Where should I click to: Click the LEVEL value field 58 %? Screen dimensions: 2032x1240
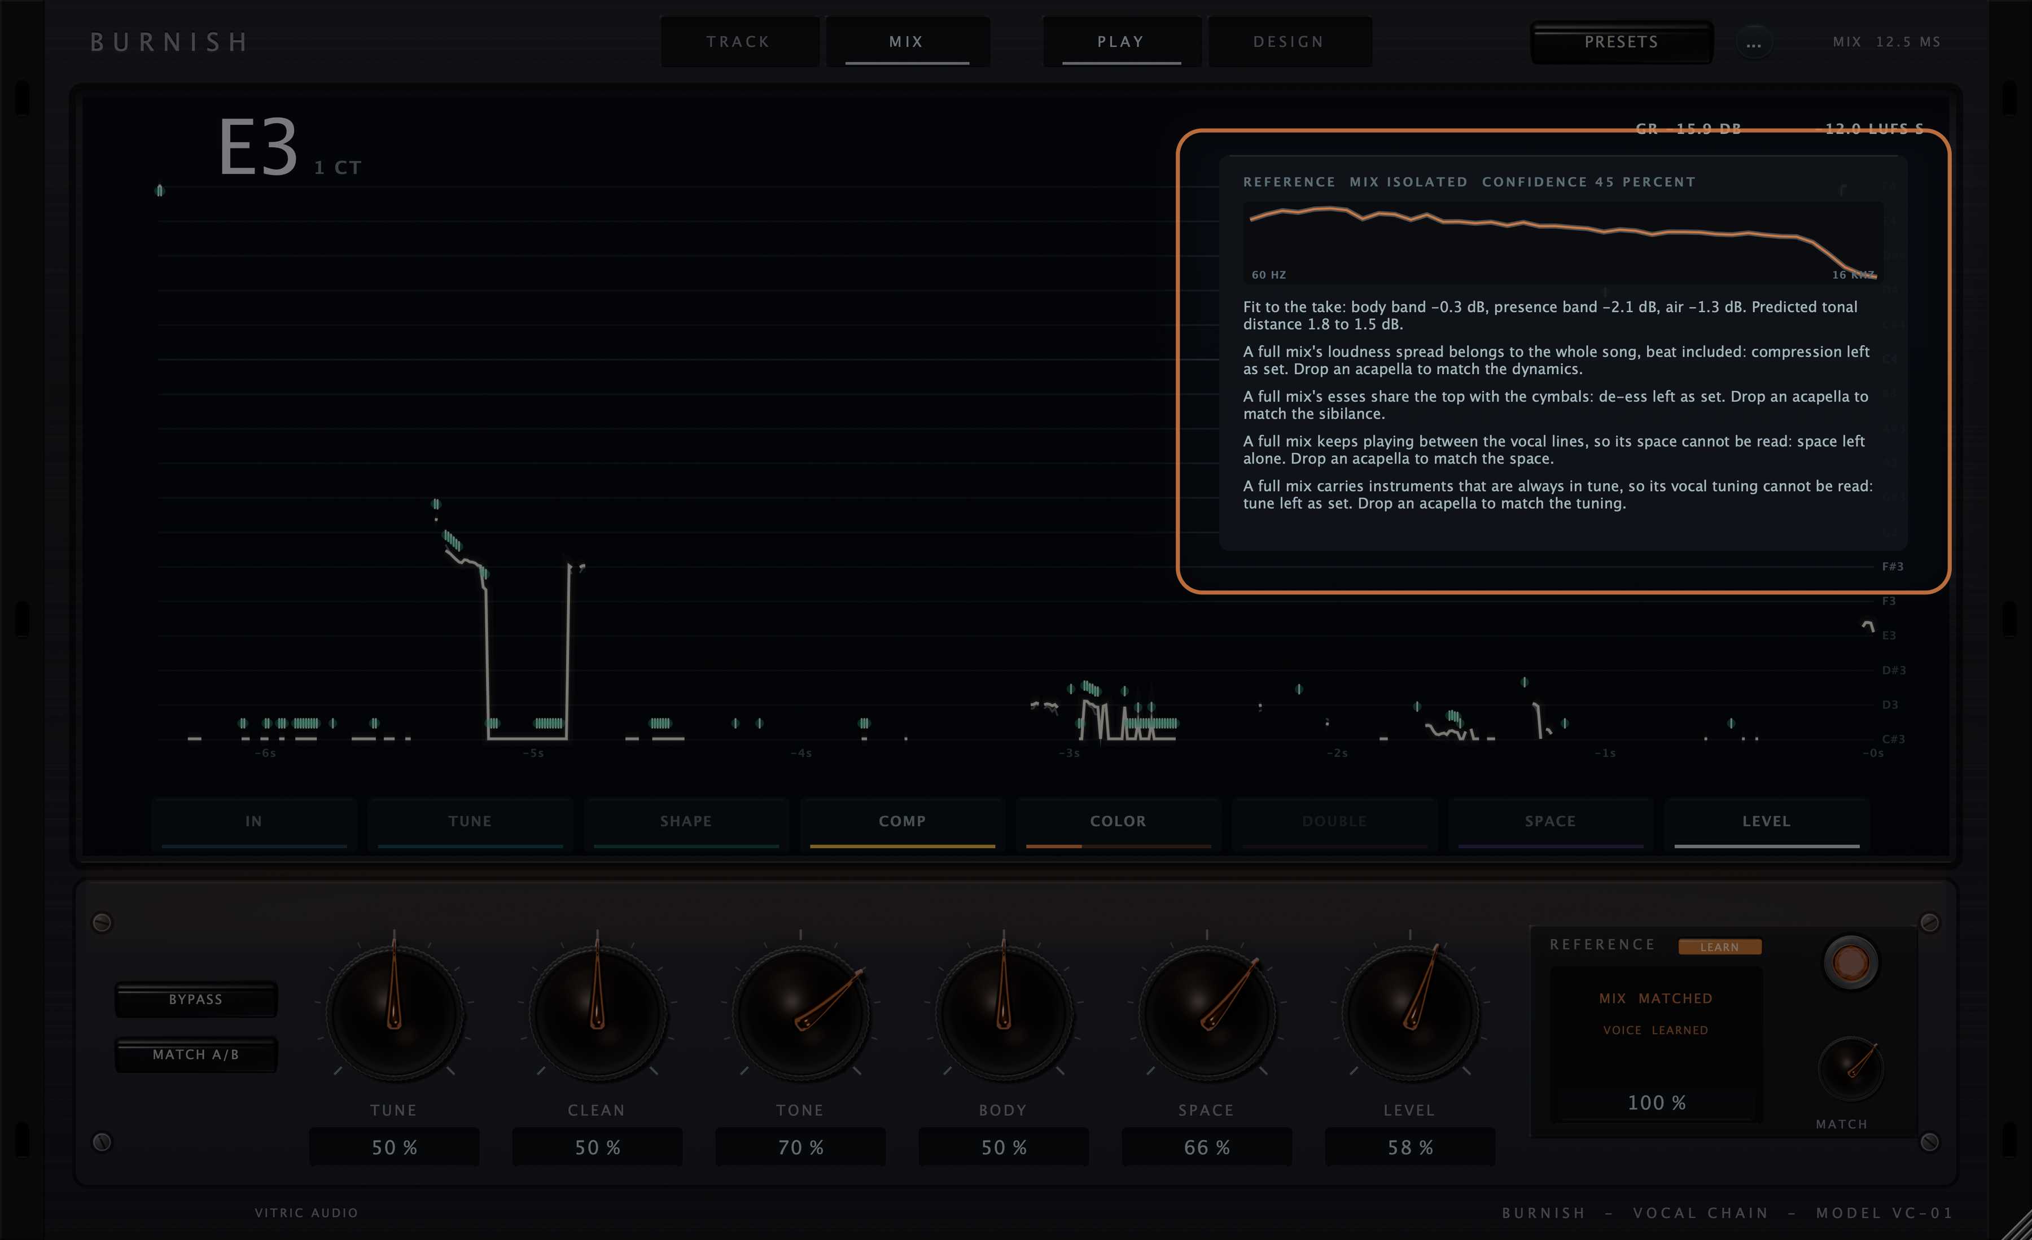[1410, 1147]
